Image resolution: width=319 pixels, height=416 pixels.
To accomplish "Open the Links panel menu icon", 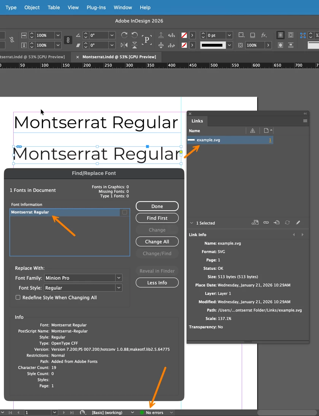I will pyautogui.click(x=305, y=121).
